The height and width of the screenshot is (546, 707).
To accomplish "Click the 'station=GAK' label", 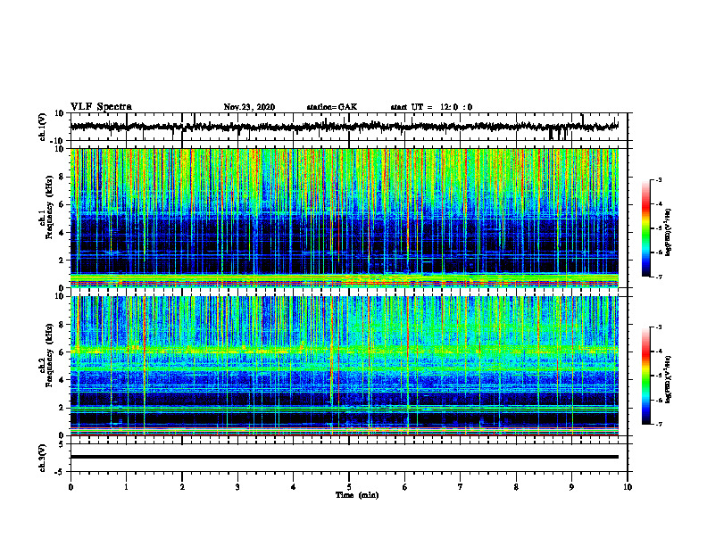I will pyautogui.click(x=332, y=107).
